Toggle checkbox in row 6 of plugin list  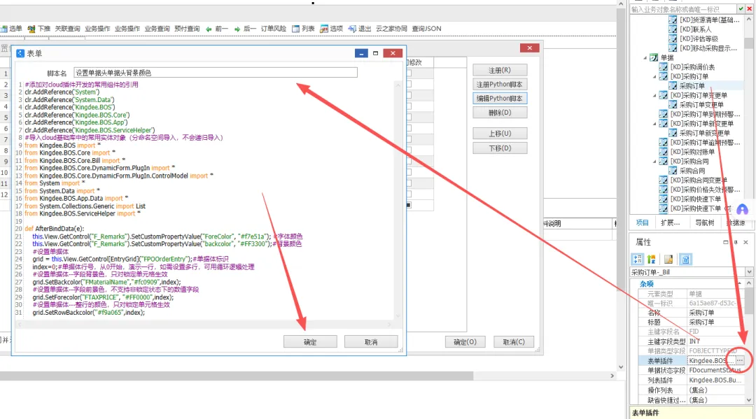(x=409, y=128)
